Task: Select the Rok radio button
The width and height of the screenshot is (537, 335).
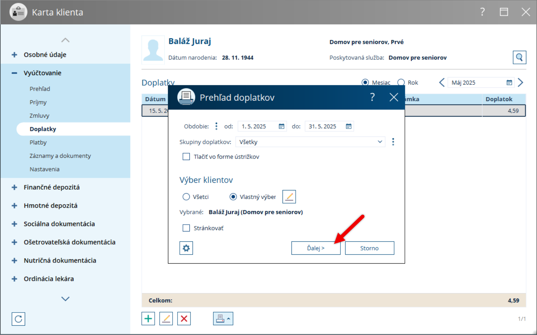Action: pyautogui.click(x=401, y=82)
